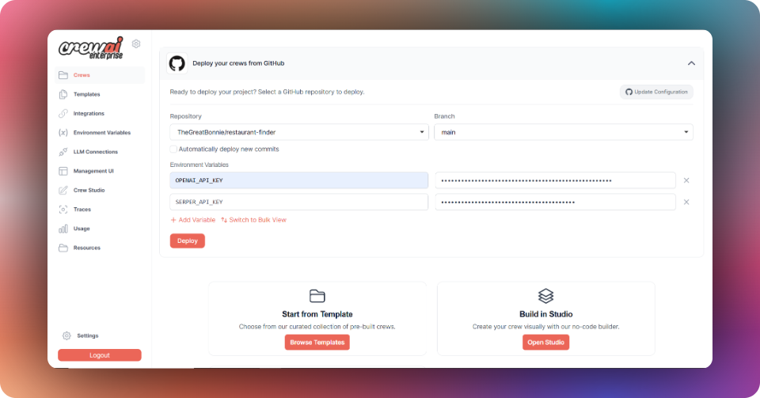Click the Browse Templates button

tap(317, 343)
